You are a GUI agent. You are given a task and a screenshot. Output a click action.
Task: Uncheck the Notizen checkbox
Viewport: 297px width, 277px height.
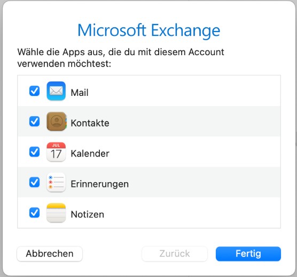35,213
